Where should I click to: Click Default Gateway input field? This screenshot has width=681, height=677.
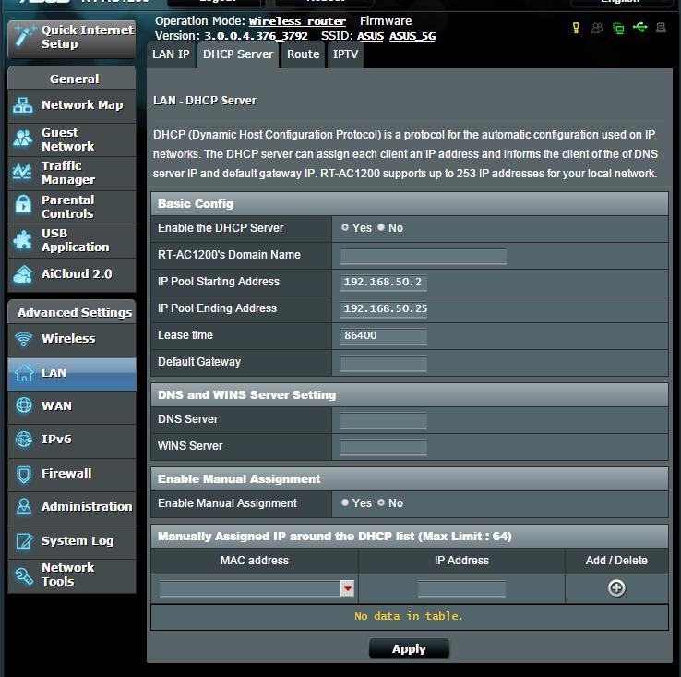coord(383,363)
